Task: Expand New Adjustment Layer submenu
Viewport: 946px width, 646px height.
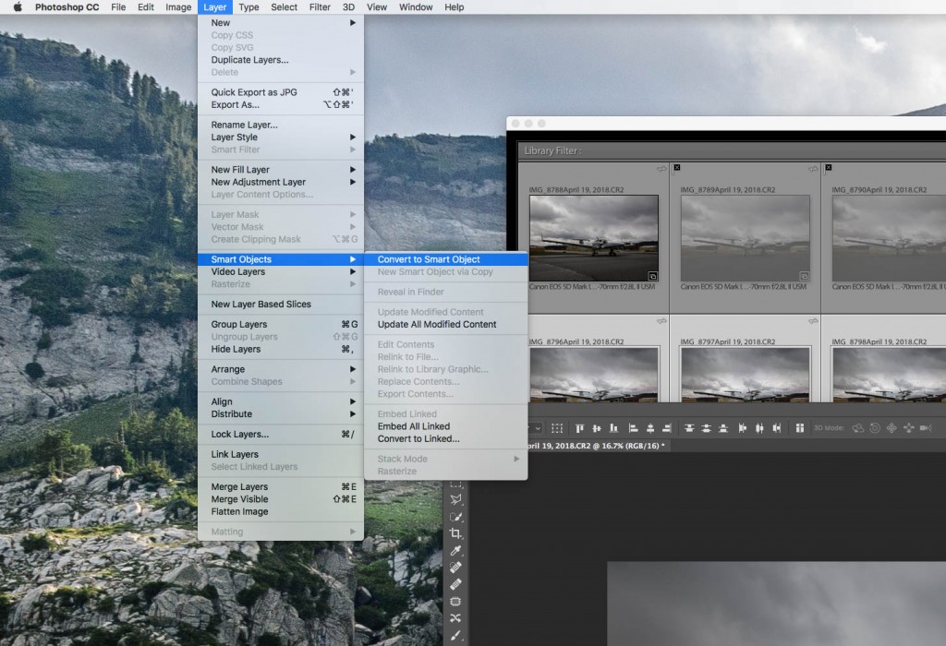Action: tap(281, 182)
